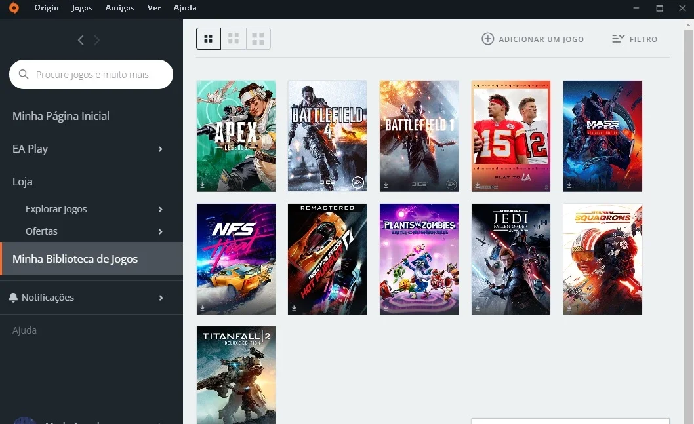This screenshot has height=424, width=694.
Task: Click download icon on Mass Effect tile
Action: coord(569,185)
